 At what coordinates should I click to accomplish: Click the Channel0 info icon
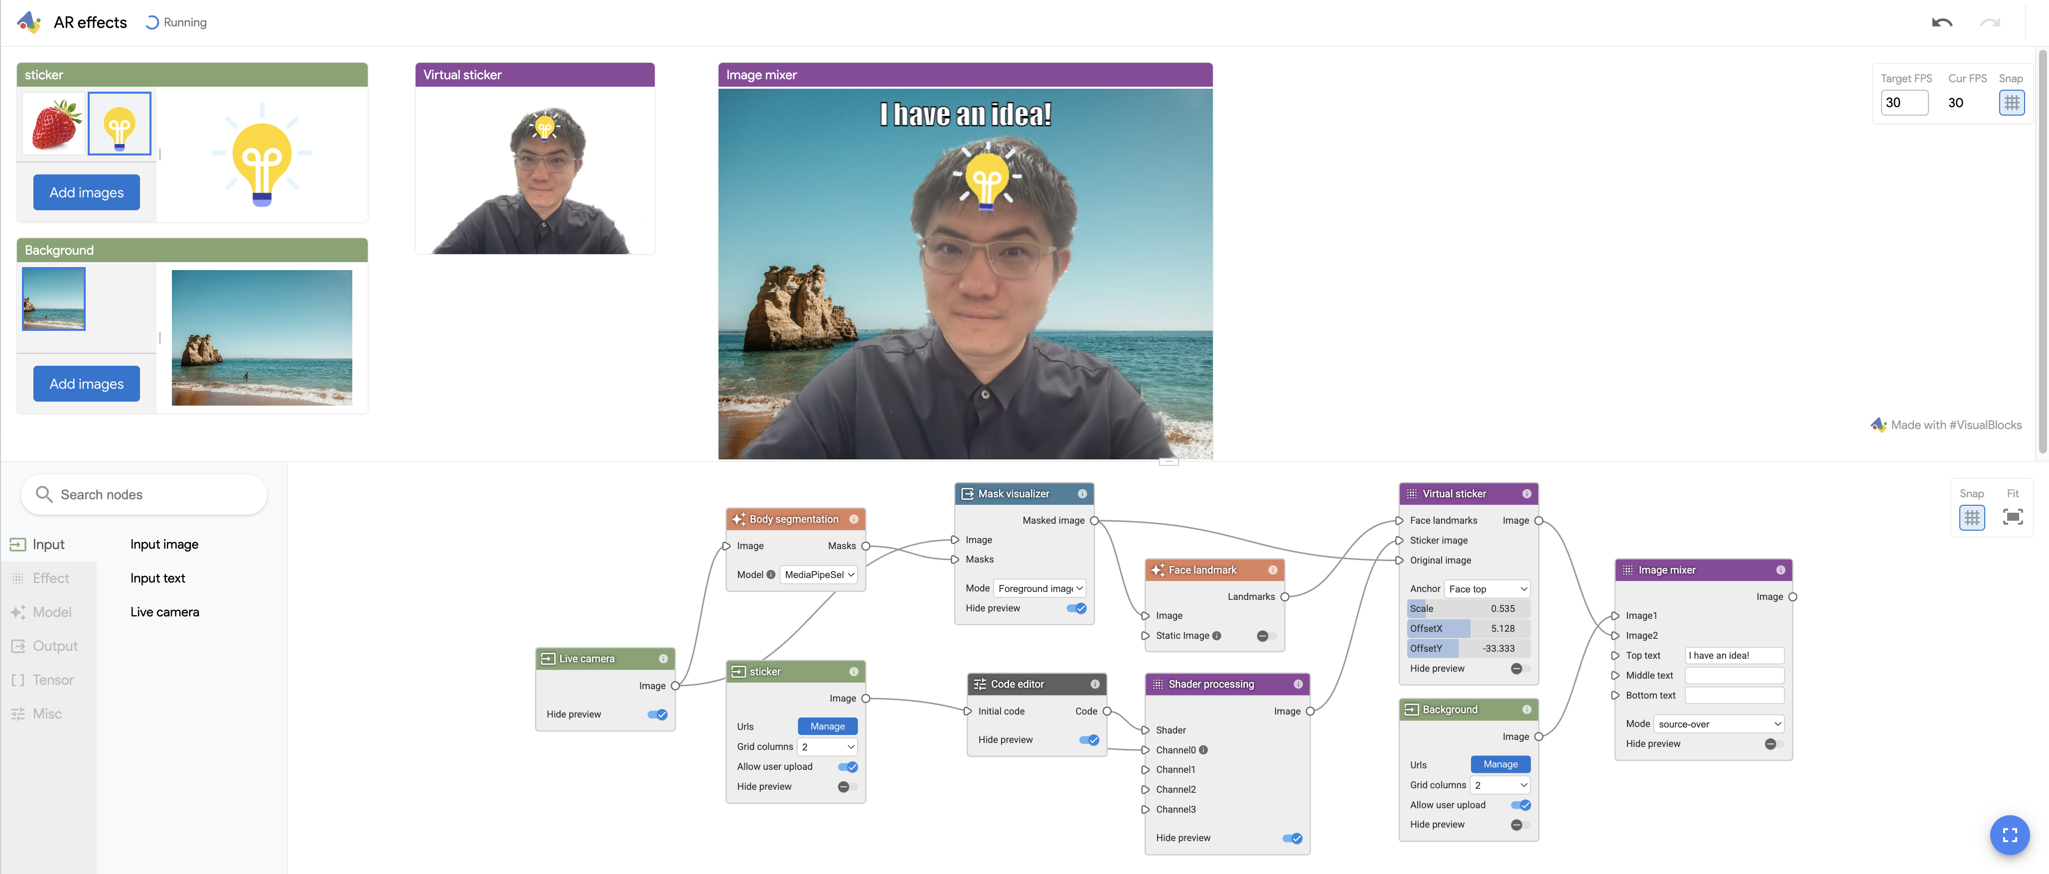1203,750
